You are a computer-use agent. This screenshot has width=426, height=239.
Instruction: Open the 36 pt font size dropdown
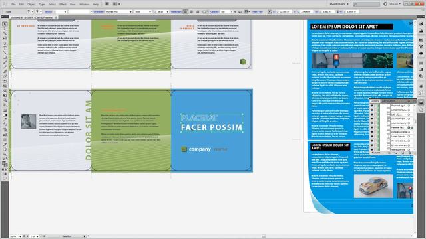(x=168, y=12)
